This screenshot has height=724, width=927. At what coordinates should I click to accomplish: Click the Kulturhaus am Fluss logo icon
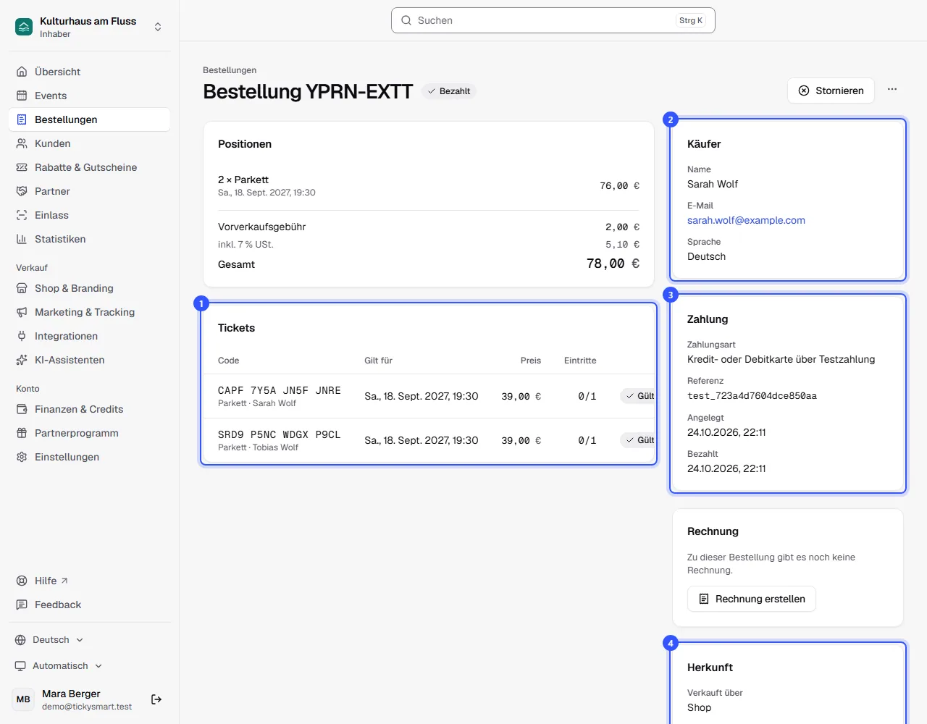click(x=24, y=28)
